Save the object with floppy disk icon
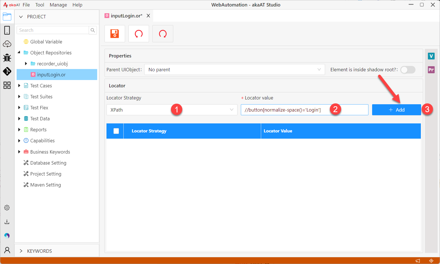 tap(115, 34)
